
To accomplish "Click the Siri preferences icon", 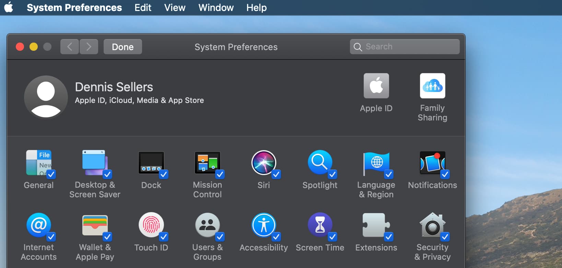I will [263, 162].
